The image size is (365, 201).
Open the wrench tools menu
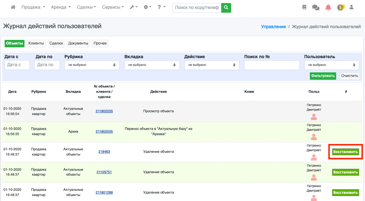(x=134, y=7)
